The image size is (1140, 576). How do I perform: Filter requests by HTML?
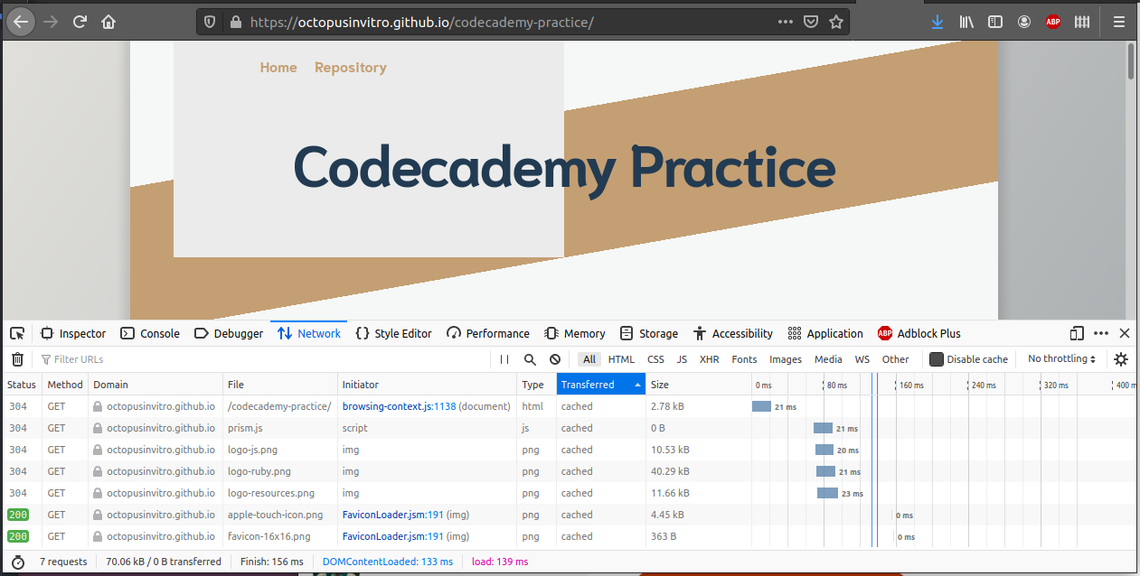pos(621,359)
